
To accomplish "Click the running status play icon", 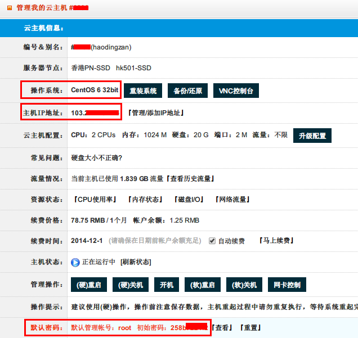I will tap(75, 262).
